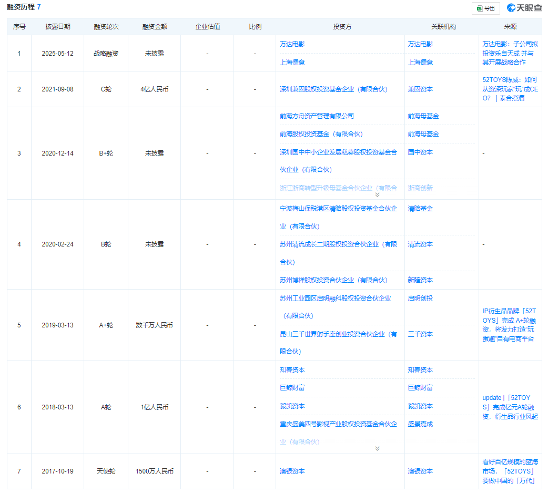Click the 融资轮次 column header
Screen dimensions: 548x494
(106, 27)
